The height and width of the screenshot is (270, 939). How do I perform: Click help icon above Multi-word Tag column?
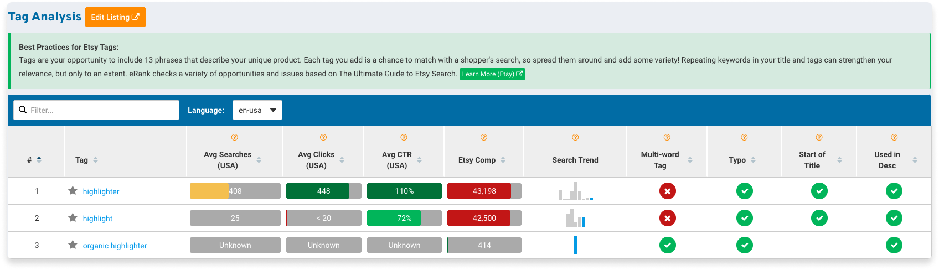667,137
